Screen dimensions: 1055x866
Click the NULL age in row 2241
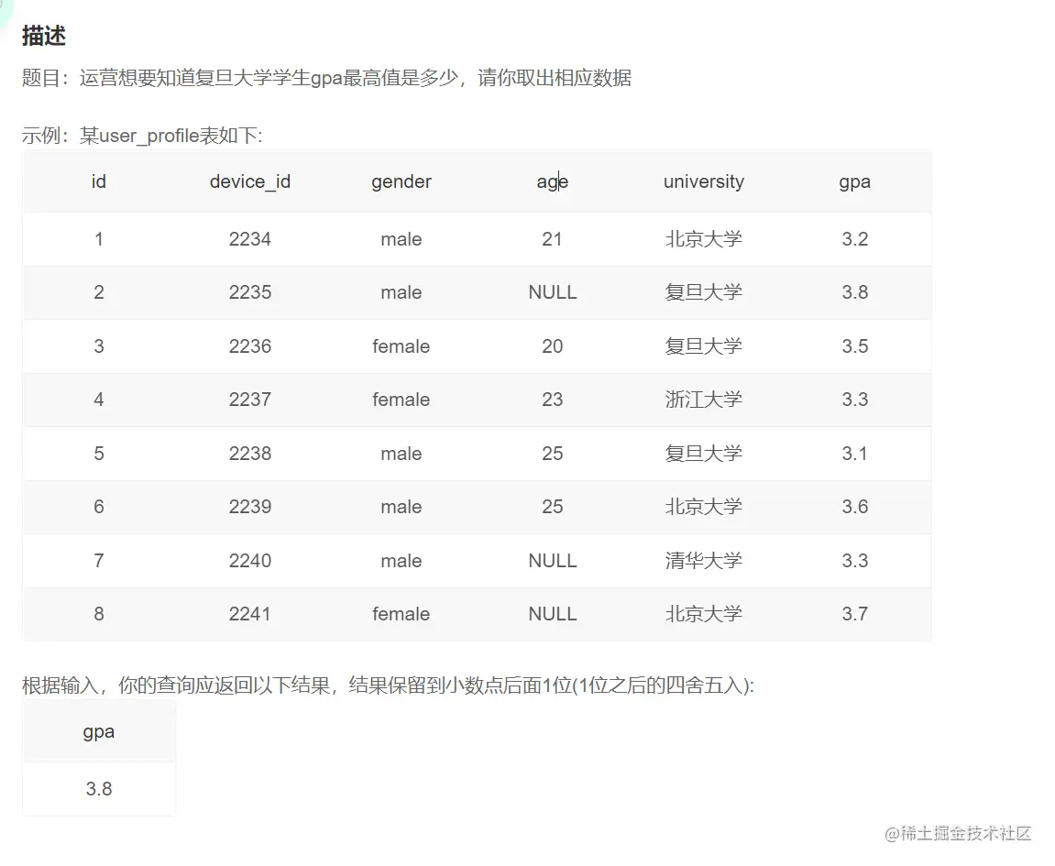553,614
